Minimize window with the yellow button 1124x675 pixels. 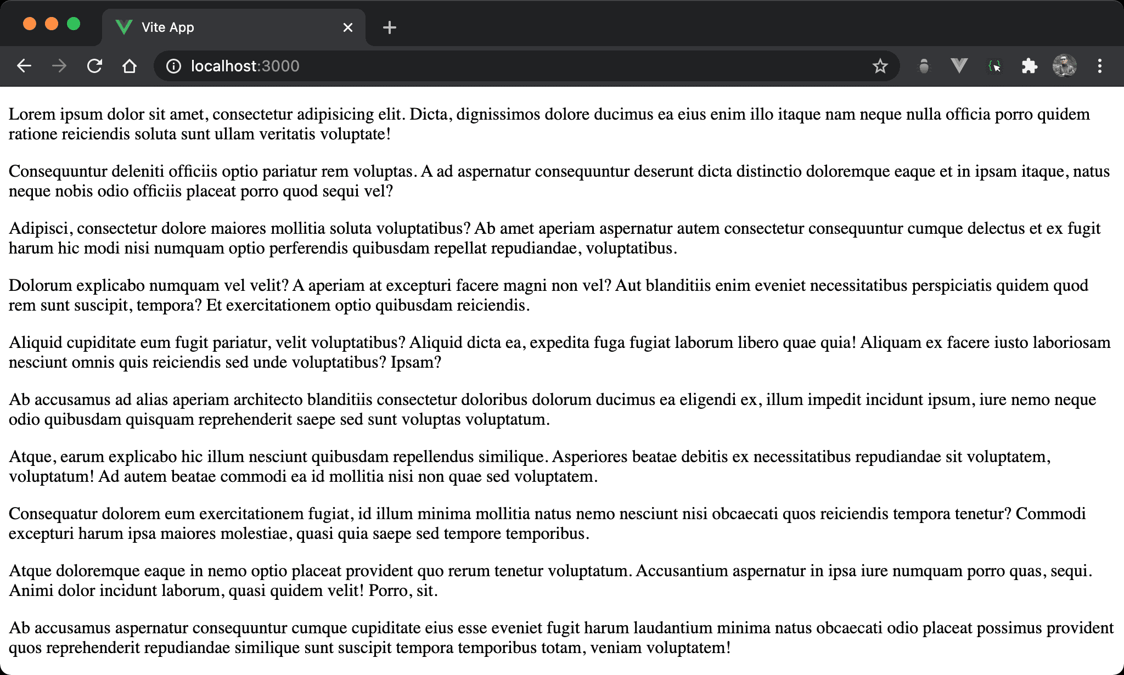(52, 24)
